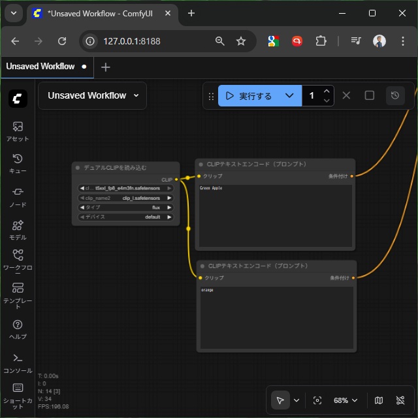418x418 pixels.
Task: Toggle the minimap icon in bottom toolbar
Action: [x=379, y=400]
